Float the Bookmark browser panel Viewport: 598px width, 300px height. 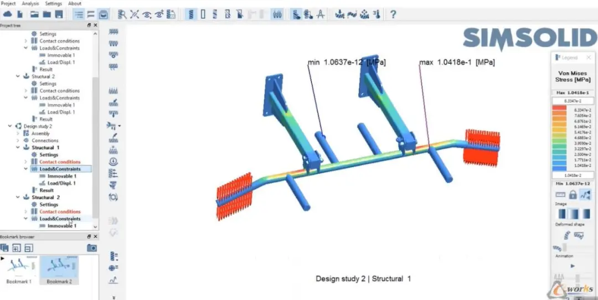[89, 237]
